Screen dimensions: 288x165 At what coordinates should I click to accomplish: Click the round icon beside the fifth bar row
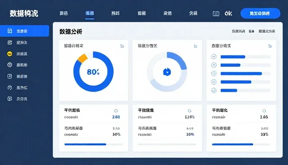pos(214,91)
